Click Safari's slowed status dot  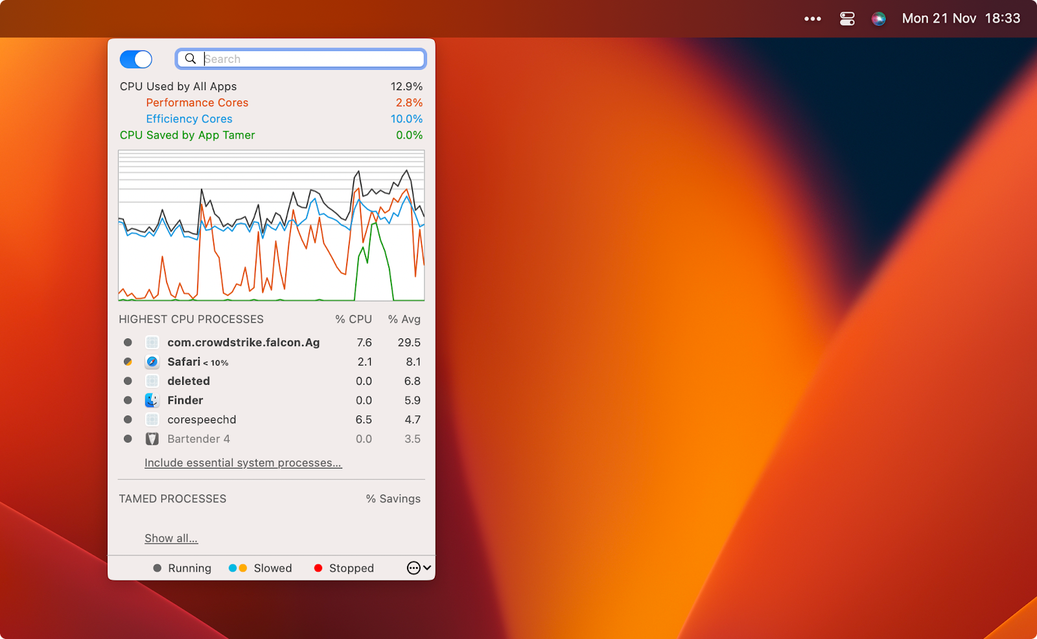(x=128, y=362)
